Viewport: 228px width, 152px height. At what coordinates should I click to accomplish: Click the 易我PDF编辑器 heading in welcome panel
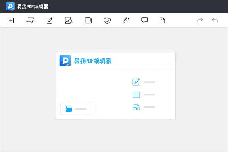point(93,61)
